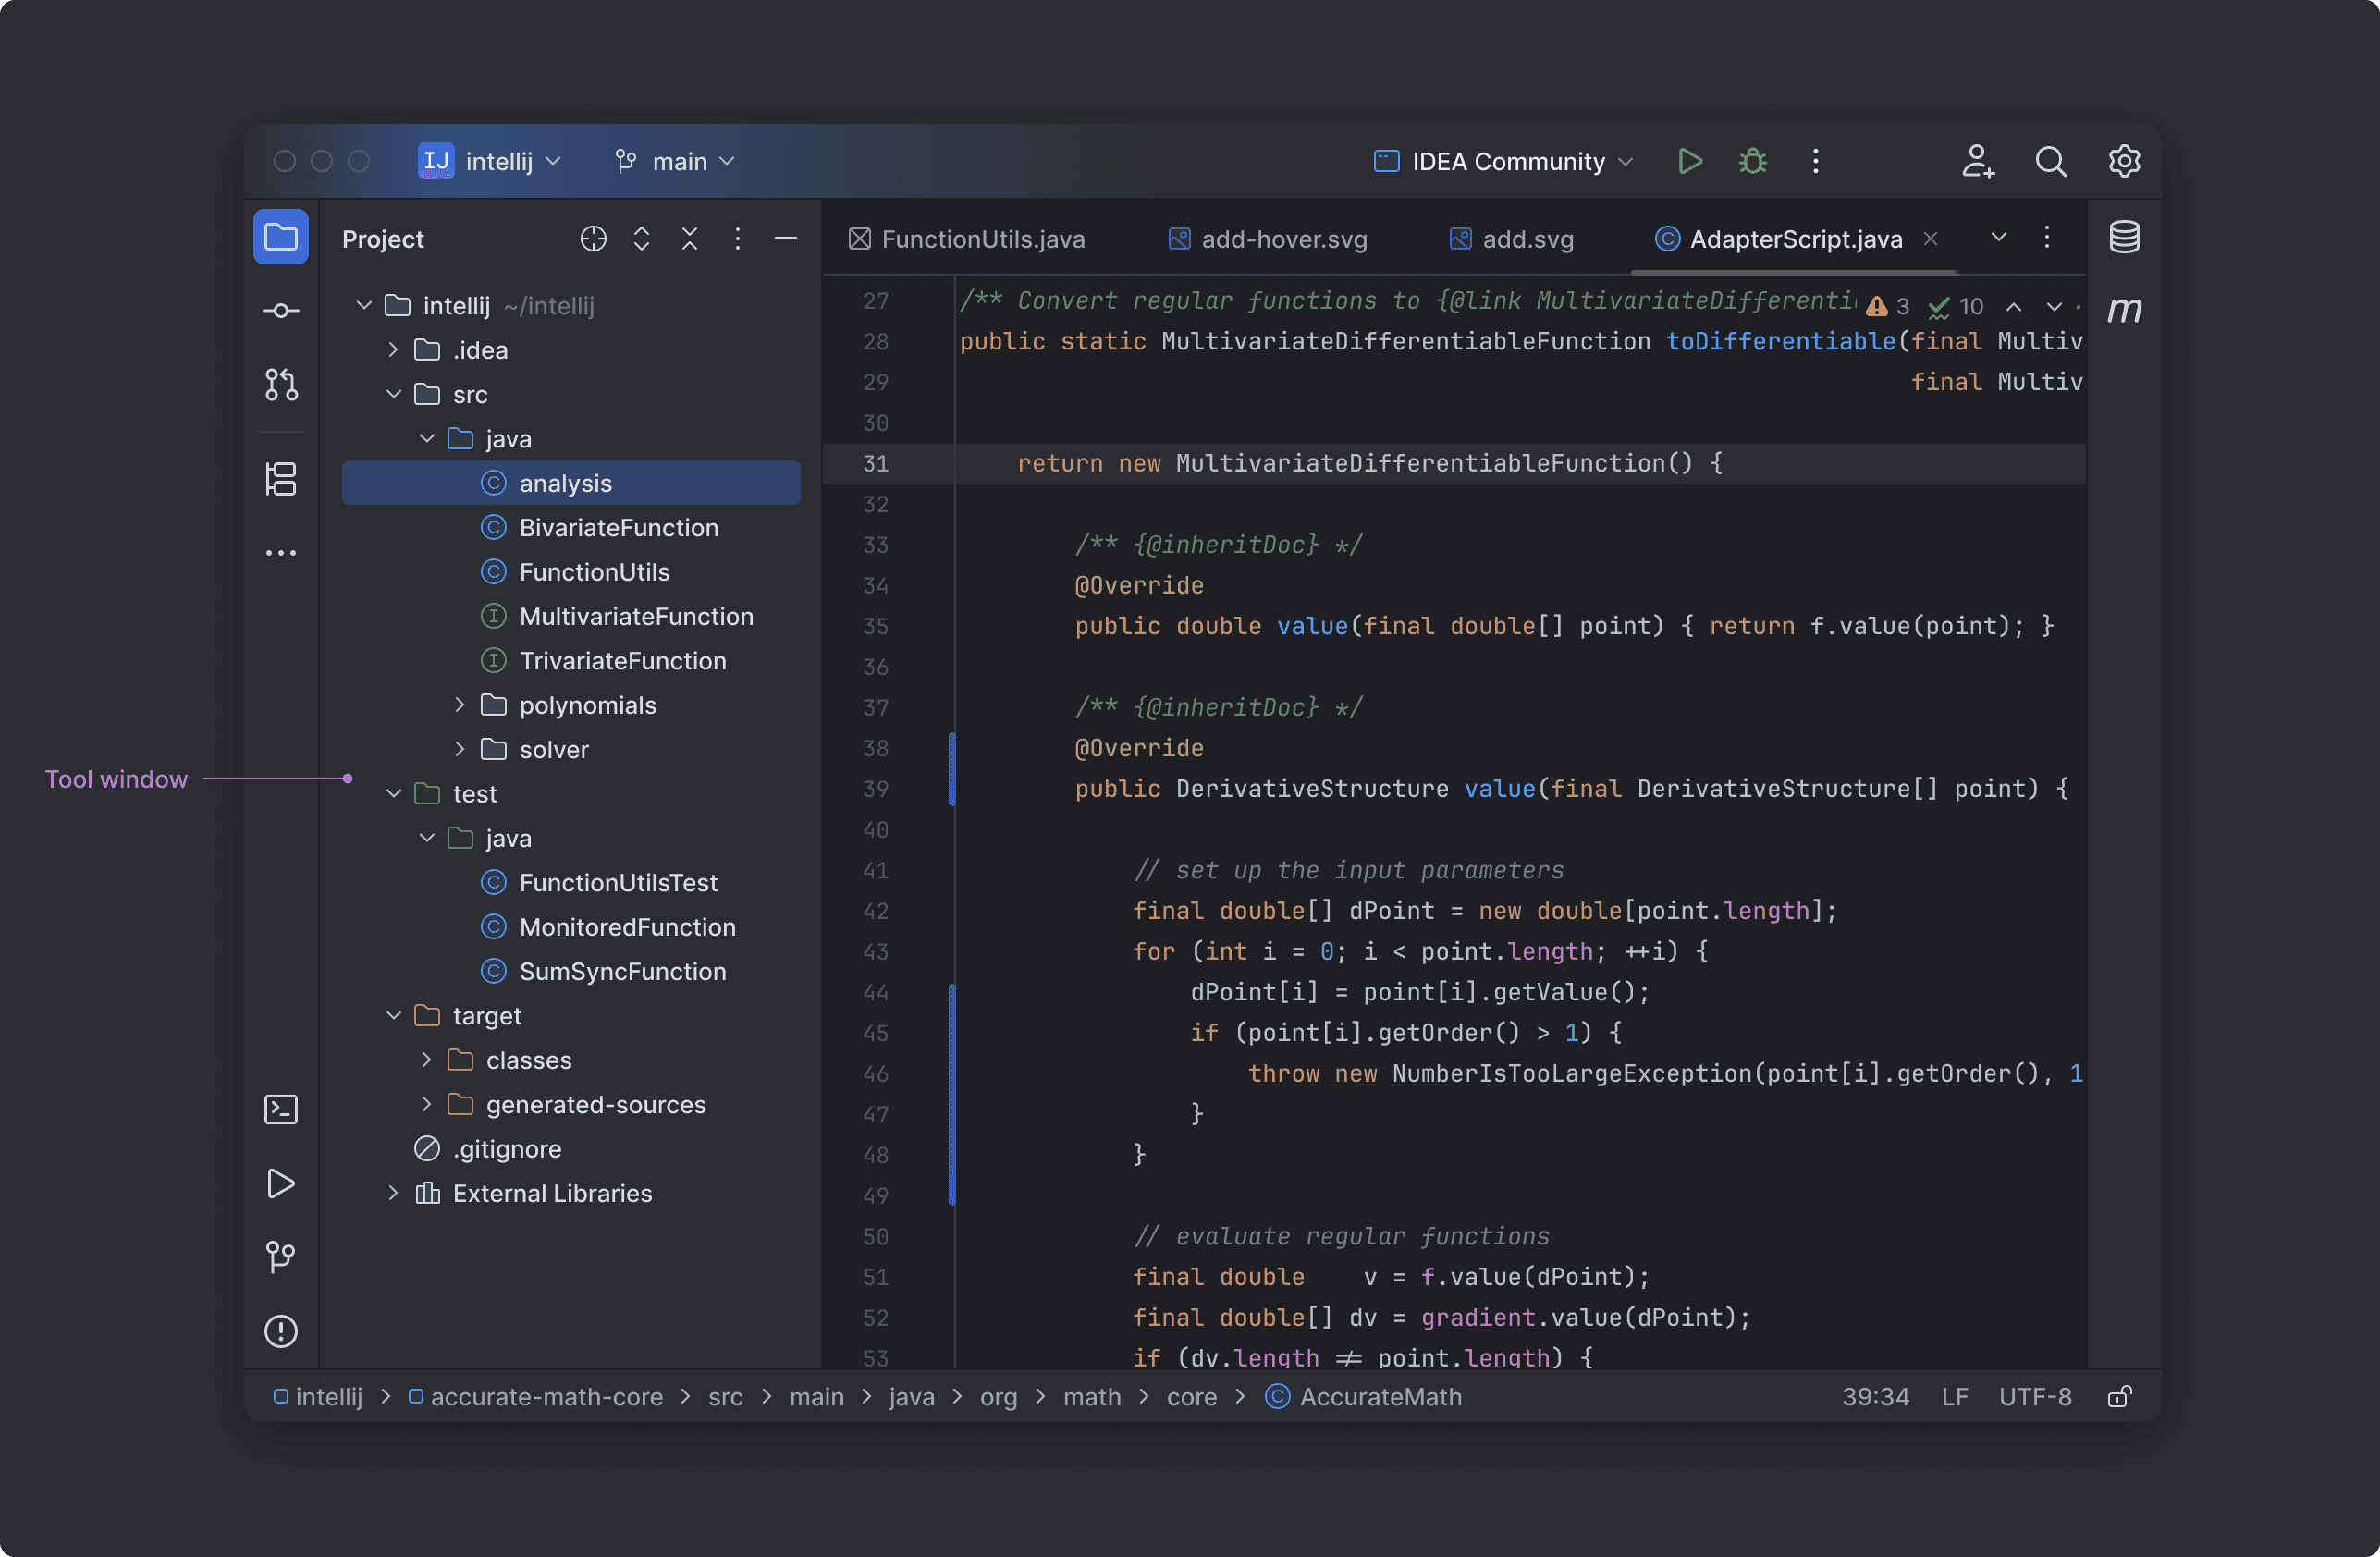Screen dimensions: 2380x1557
Task: Select the analysis class in Project tree
Action: coord(567,482)
